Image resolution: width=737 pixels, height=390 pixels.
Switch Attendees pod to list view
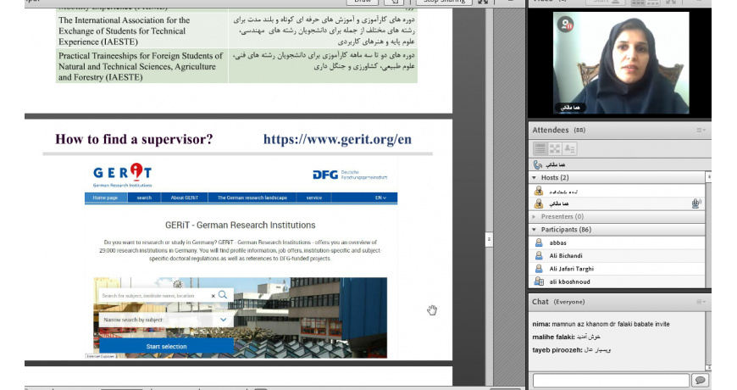tap(540, 148)
